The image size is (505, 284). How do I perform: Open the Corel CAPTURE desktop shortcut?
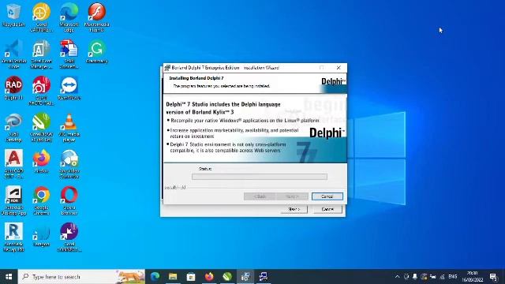click(x=41, y=17)
